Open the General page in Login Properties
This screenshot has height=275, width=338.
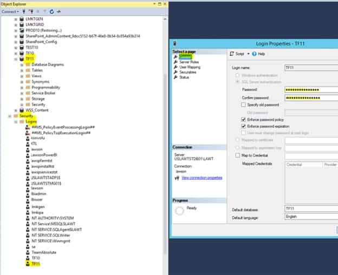185,57
